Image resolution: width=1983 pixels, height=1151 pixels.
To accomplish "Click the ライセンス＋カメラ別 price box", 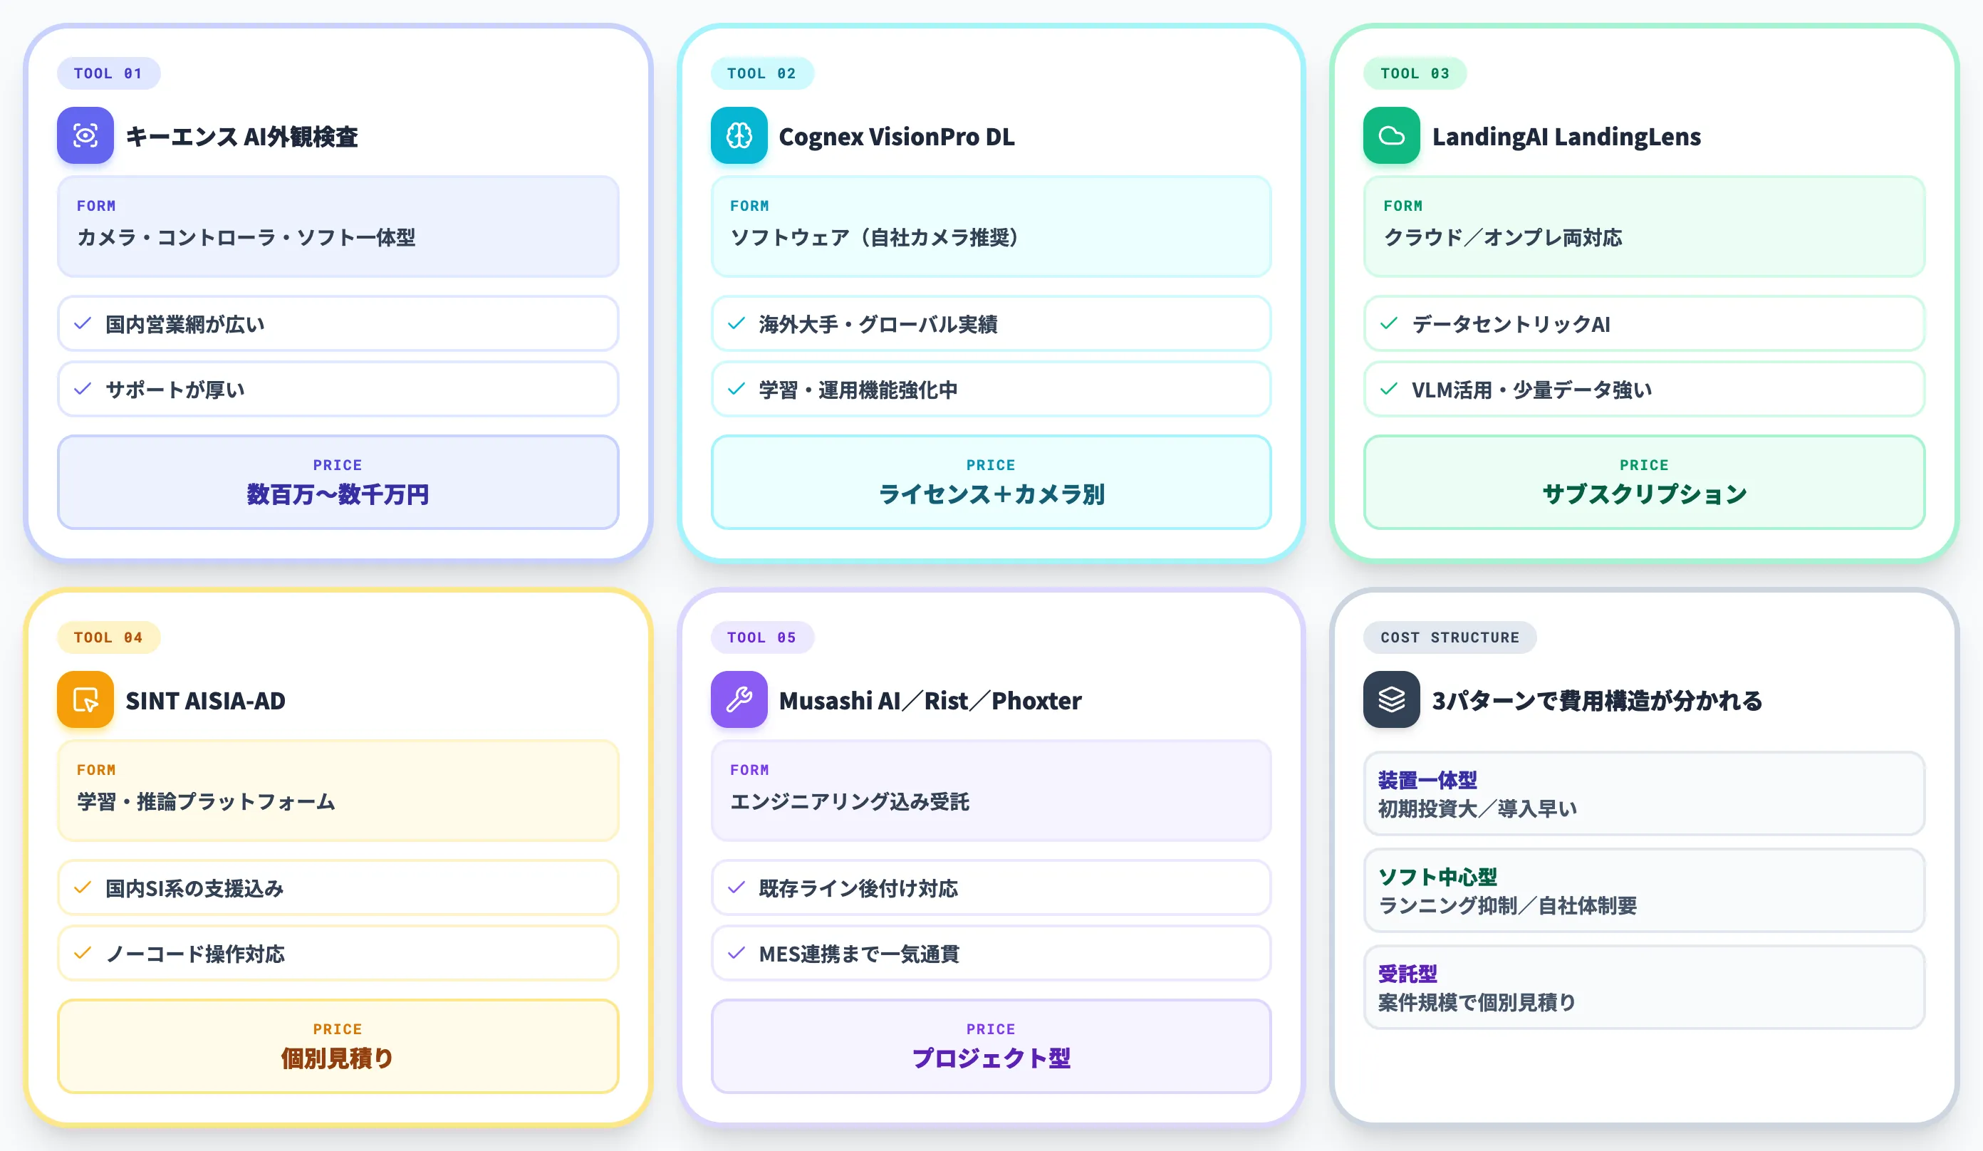I will [x=991, y=481].
